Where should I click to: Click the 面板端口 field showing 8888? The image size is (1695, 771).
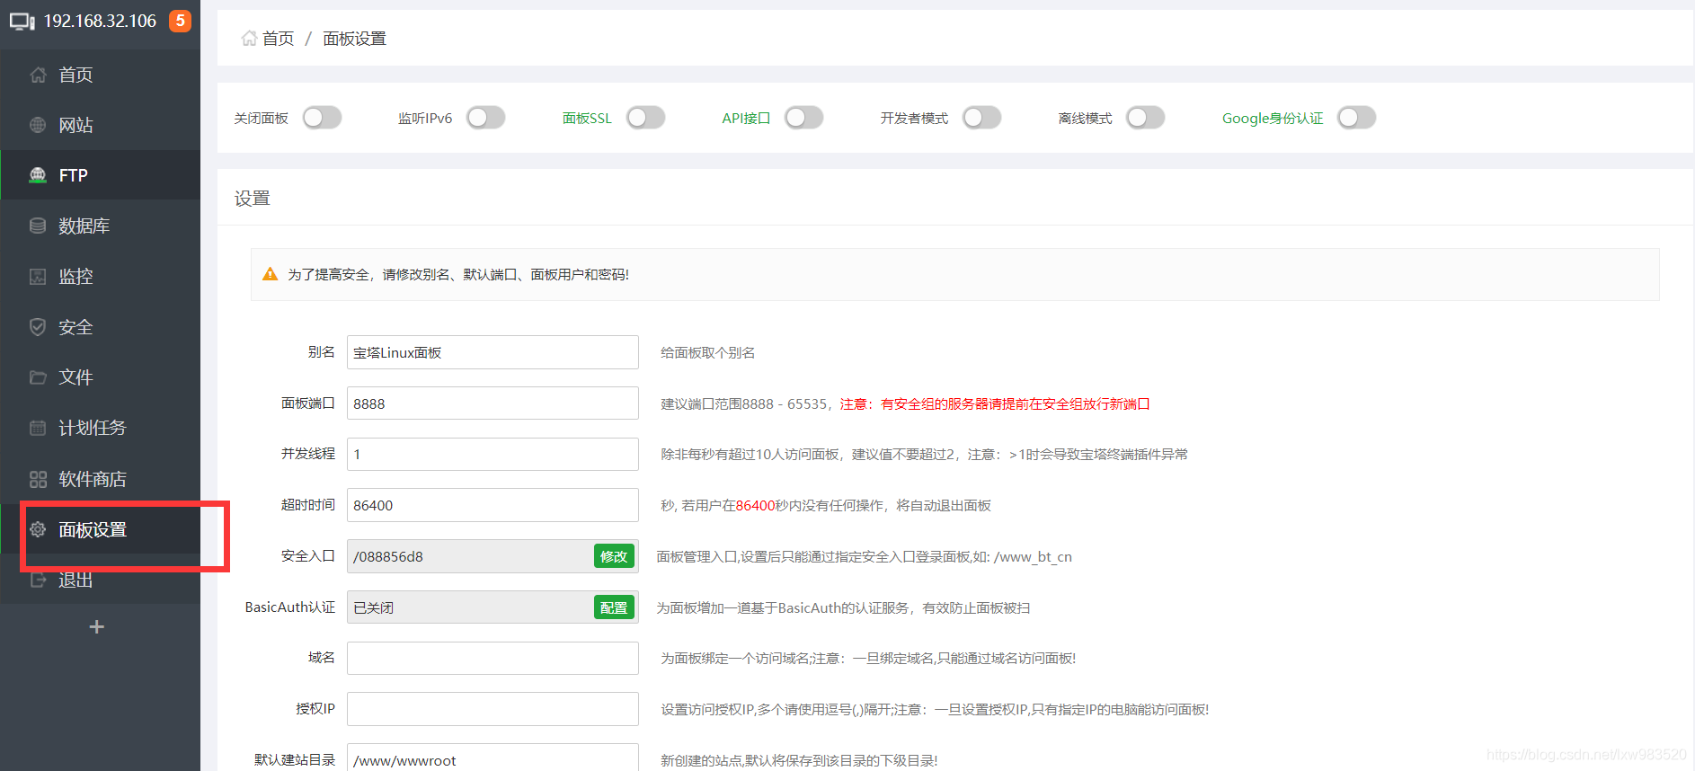[x=493, y=403]
